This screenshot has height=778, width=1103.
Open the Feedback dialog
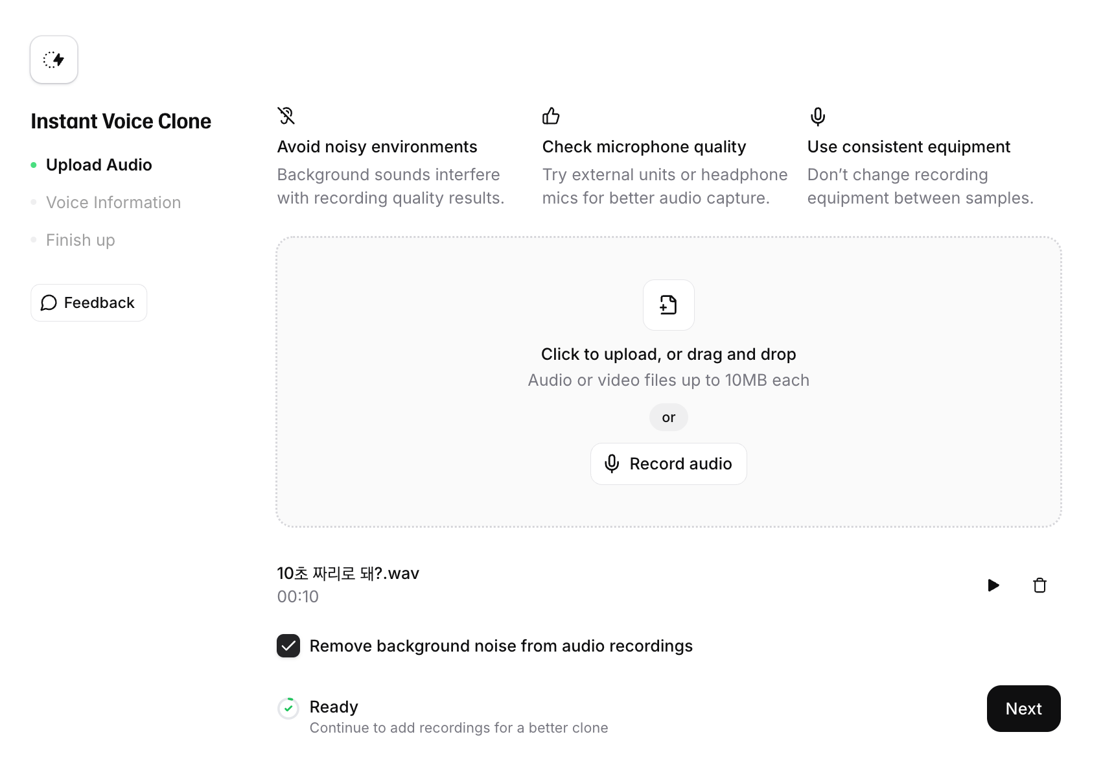pyautogui.click(x=89, y=303)
